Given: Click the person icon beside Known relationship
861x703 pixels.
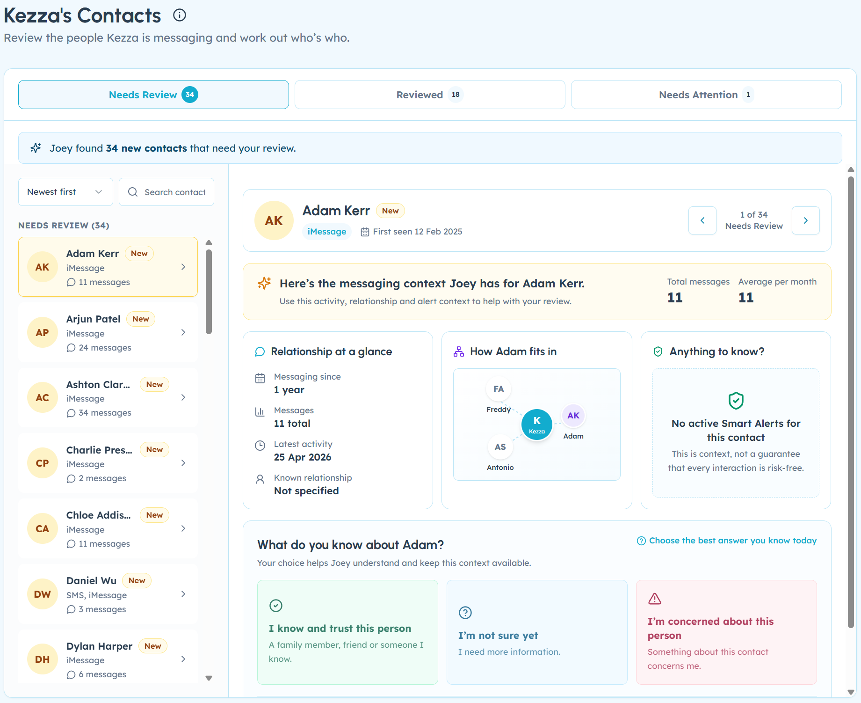Looking at the screenshot, I should point(260,479).
